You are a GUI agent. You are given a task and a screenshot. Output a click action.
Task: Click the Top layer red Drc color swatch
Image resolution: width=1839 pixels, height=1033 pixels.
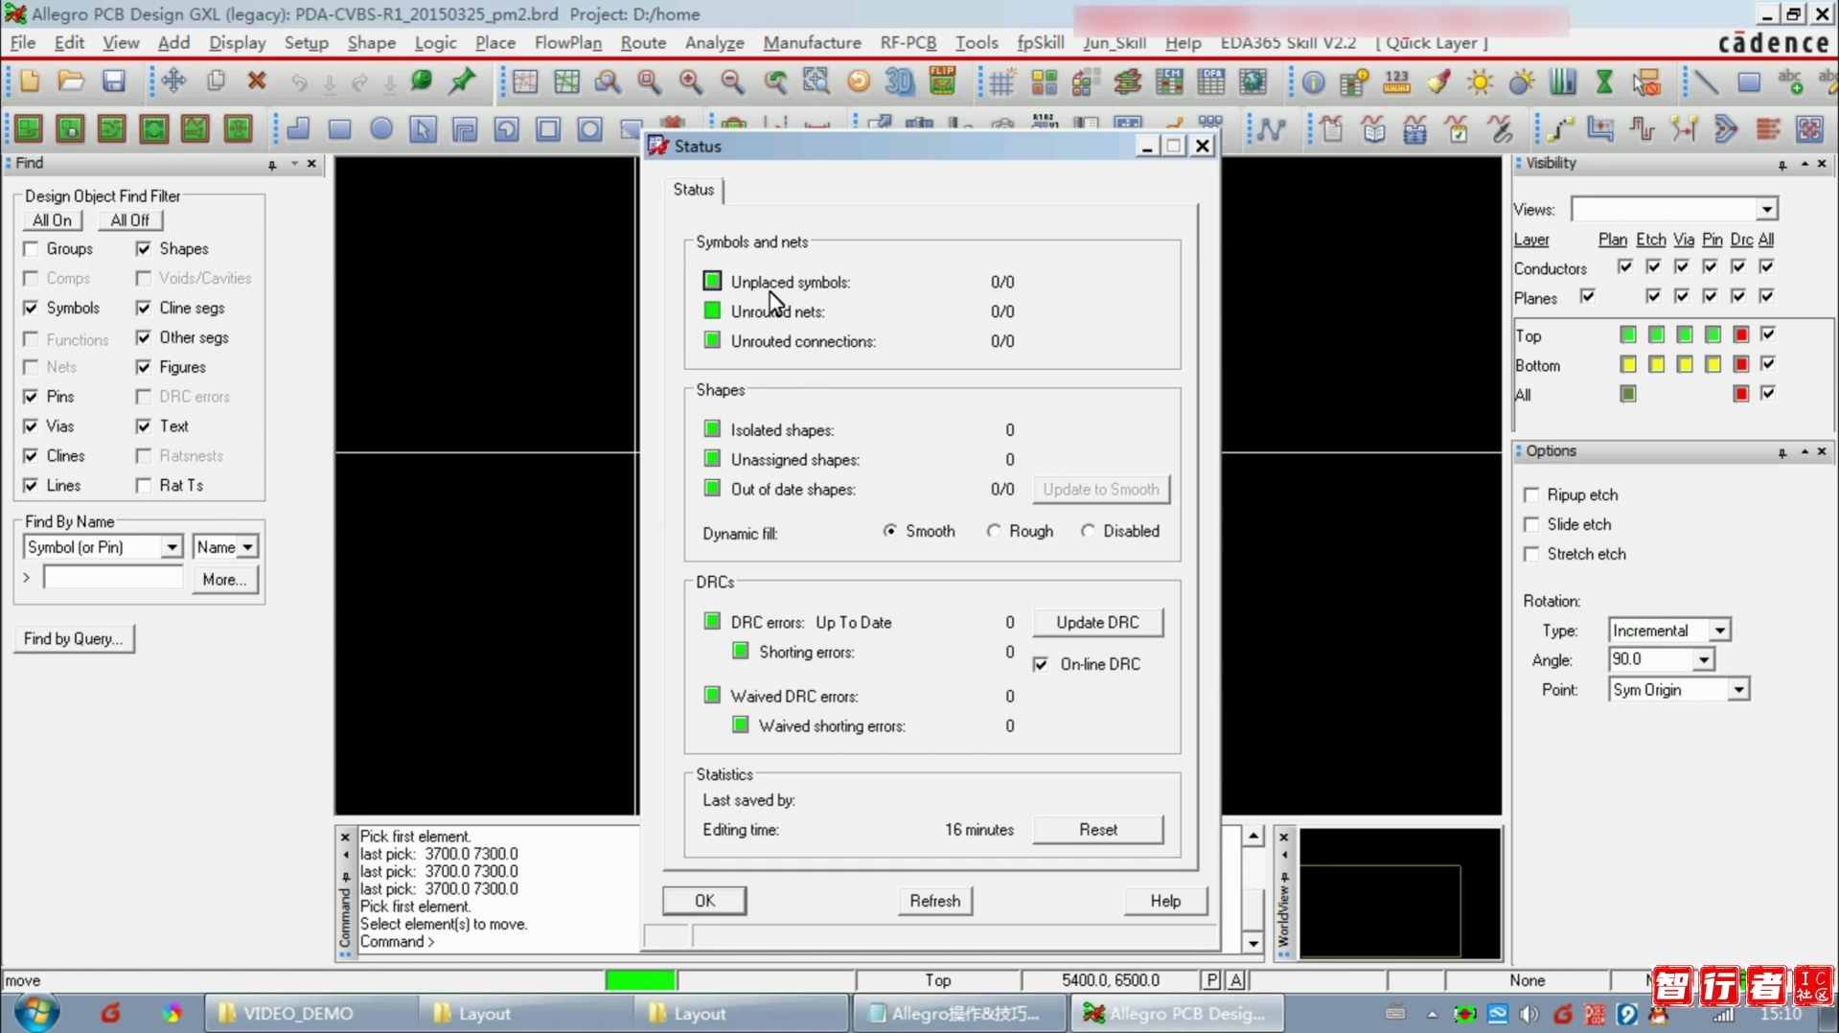point(1740,334)
